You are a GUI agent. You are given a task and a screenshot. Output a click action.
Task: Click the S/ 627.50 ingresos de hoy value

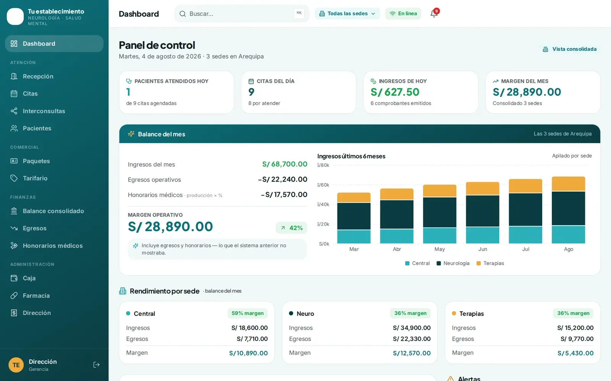[395, 92]
